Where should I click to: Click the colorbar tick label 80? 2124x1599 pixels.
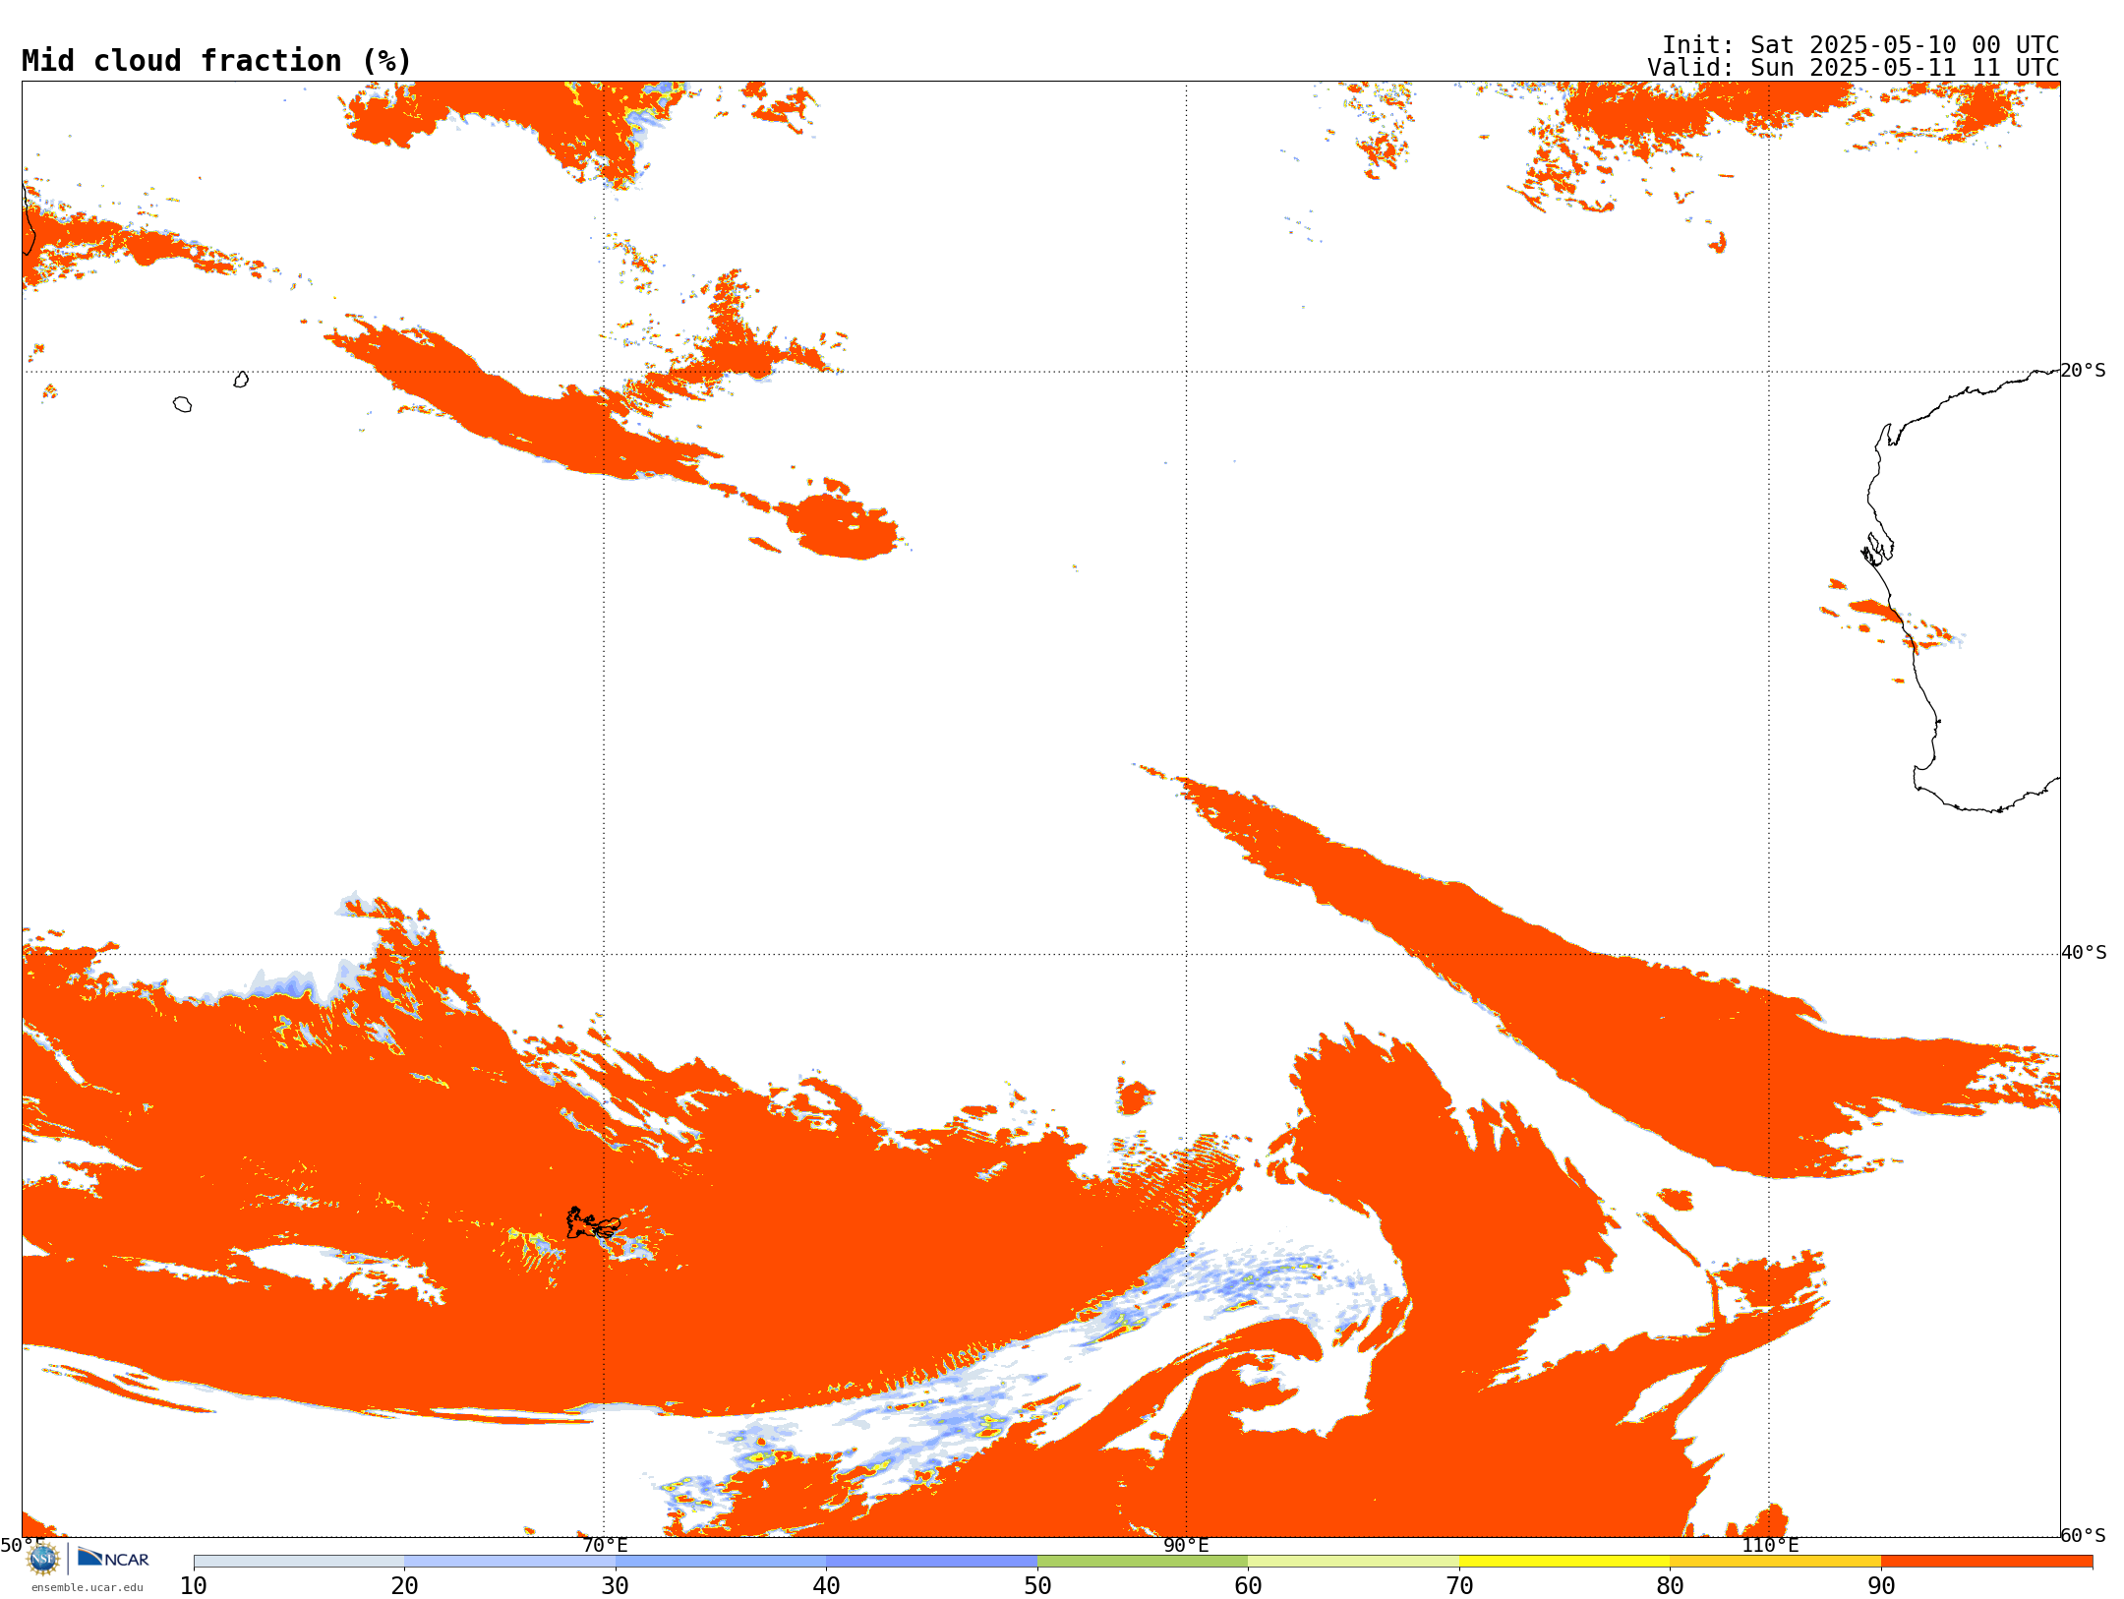click(1670, 1586)
